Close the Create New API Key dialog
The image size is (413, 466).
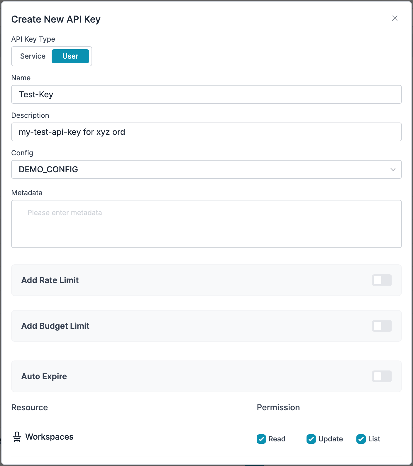coord(395,18)
